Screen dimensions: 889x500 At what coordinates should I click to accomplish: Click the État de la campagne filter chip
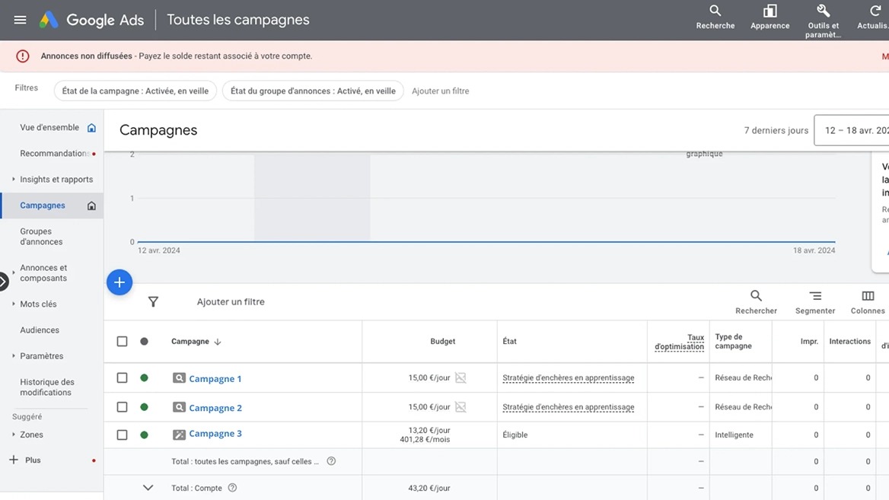tap(135, 91)
